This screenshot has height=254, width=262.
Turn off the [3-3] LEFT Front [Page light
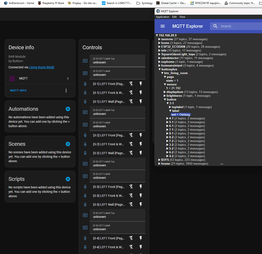coord(131,187)
